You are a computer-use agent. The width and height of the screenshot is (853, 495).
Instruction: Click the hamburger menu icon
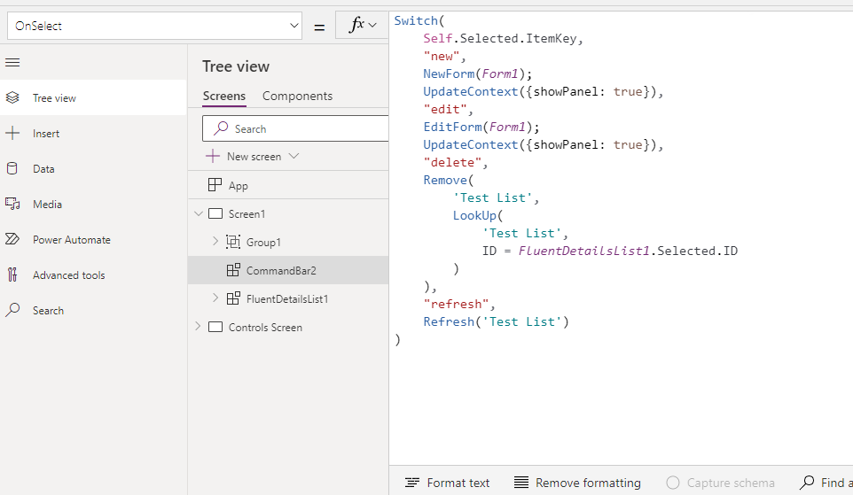tap(12, 63)
